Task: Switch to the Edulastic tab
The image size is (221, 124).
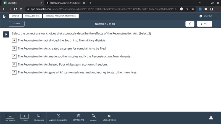Action: (23, 3)
